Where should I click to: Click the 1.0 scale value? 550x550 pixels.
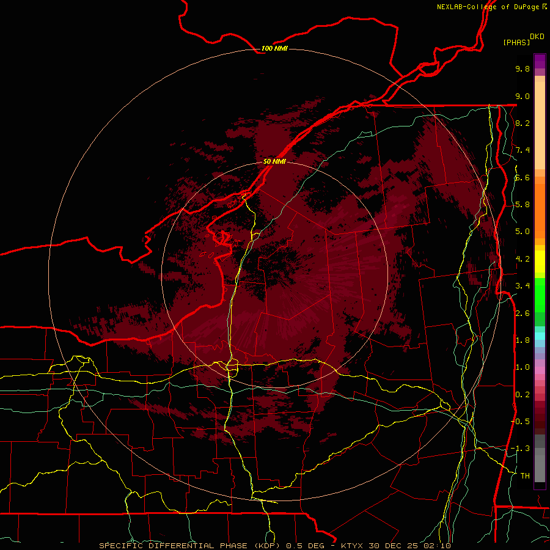(522, 367)
